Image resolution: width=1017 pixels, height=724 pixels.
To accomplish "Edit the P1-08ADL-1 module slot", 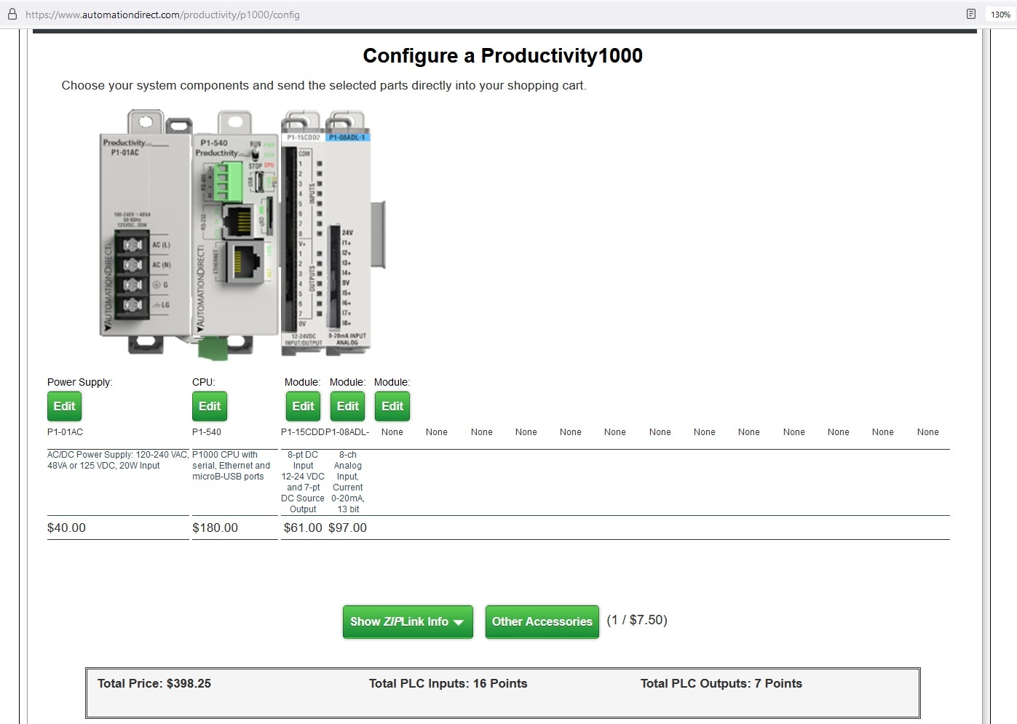I will click(x=347, y=406).
